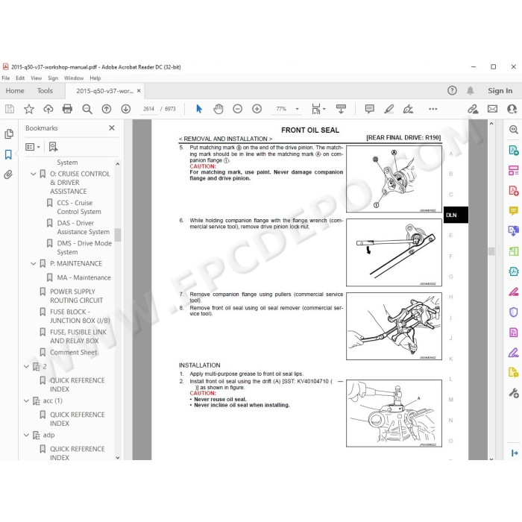The height and width of the screenshot is (522, 522).
Task: Click the Save file icon
Action: pos(10,109)
